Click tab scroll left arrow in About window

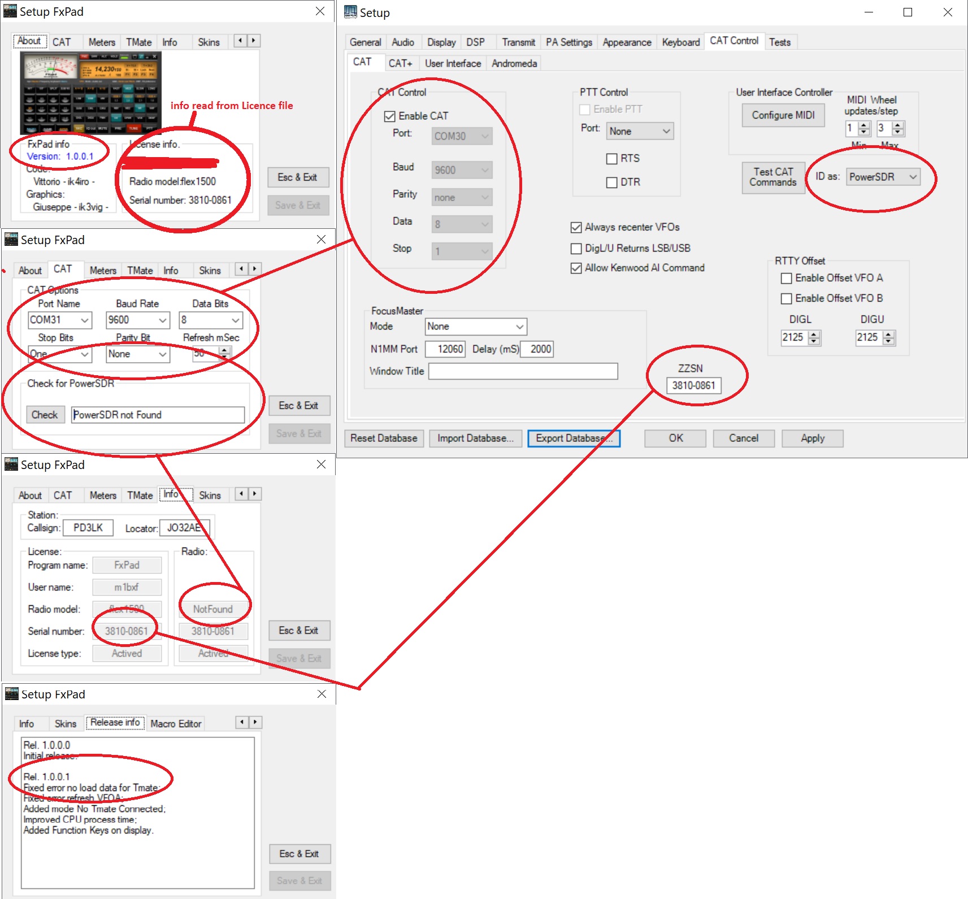click(x=240, y=41)
